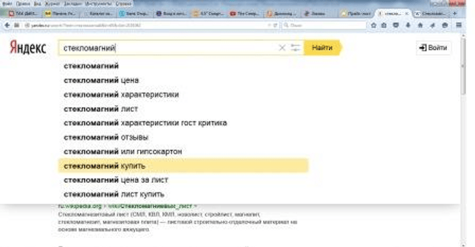The height and width of the screenshot is (247, 475).
Task: Focus the browser toolbar search box
Action: point(324,26)
